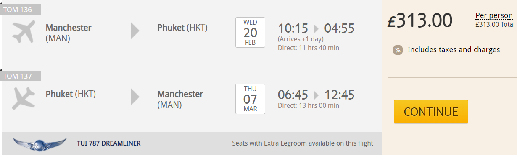Click the THU 07 MAR date box
Viewport: 517px width, 156px height.
[x=250, y=99]
